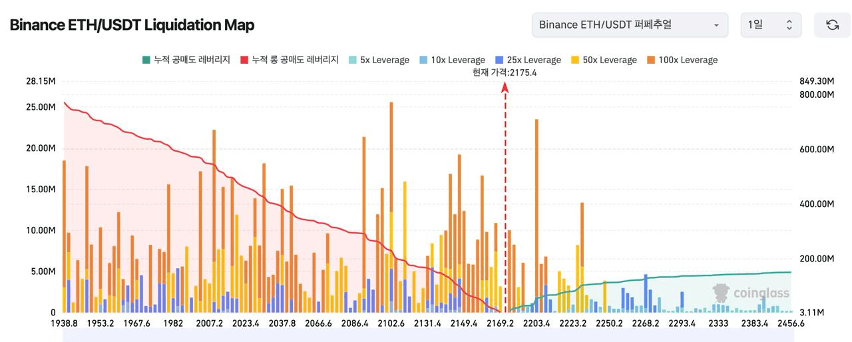Click the left axis value 28.15M
This screenshot has width=852, height=342.
click(40, 81)
